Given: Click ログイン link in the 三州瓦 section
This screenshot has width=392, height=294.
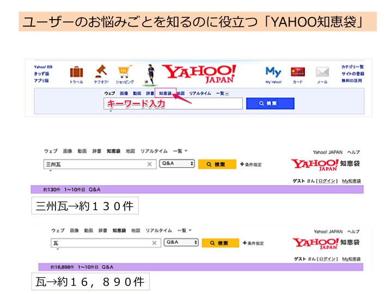Looking at the screenshot, I should 327,181.
